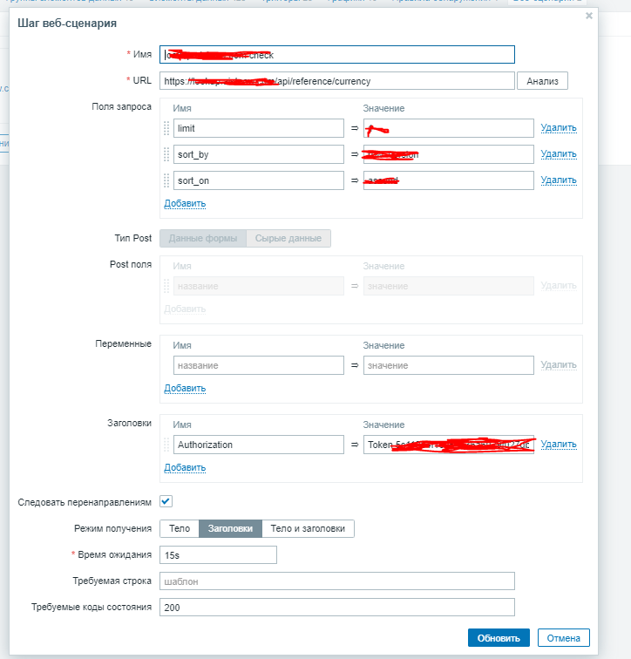Image resolution: width=631 pixels, height=659 pixels.
Task: Delete the sort_by query field
Action: tap(559, 154)
